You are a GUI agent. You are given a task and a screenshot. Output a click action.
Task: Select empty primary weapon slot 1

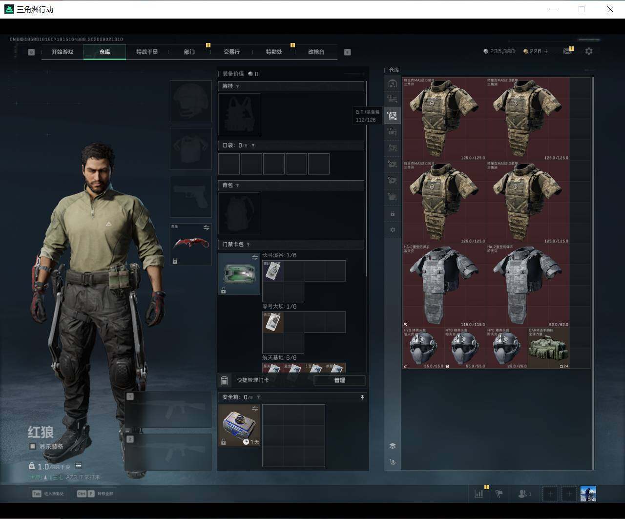168,410
